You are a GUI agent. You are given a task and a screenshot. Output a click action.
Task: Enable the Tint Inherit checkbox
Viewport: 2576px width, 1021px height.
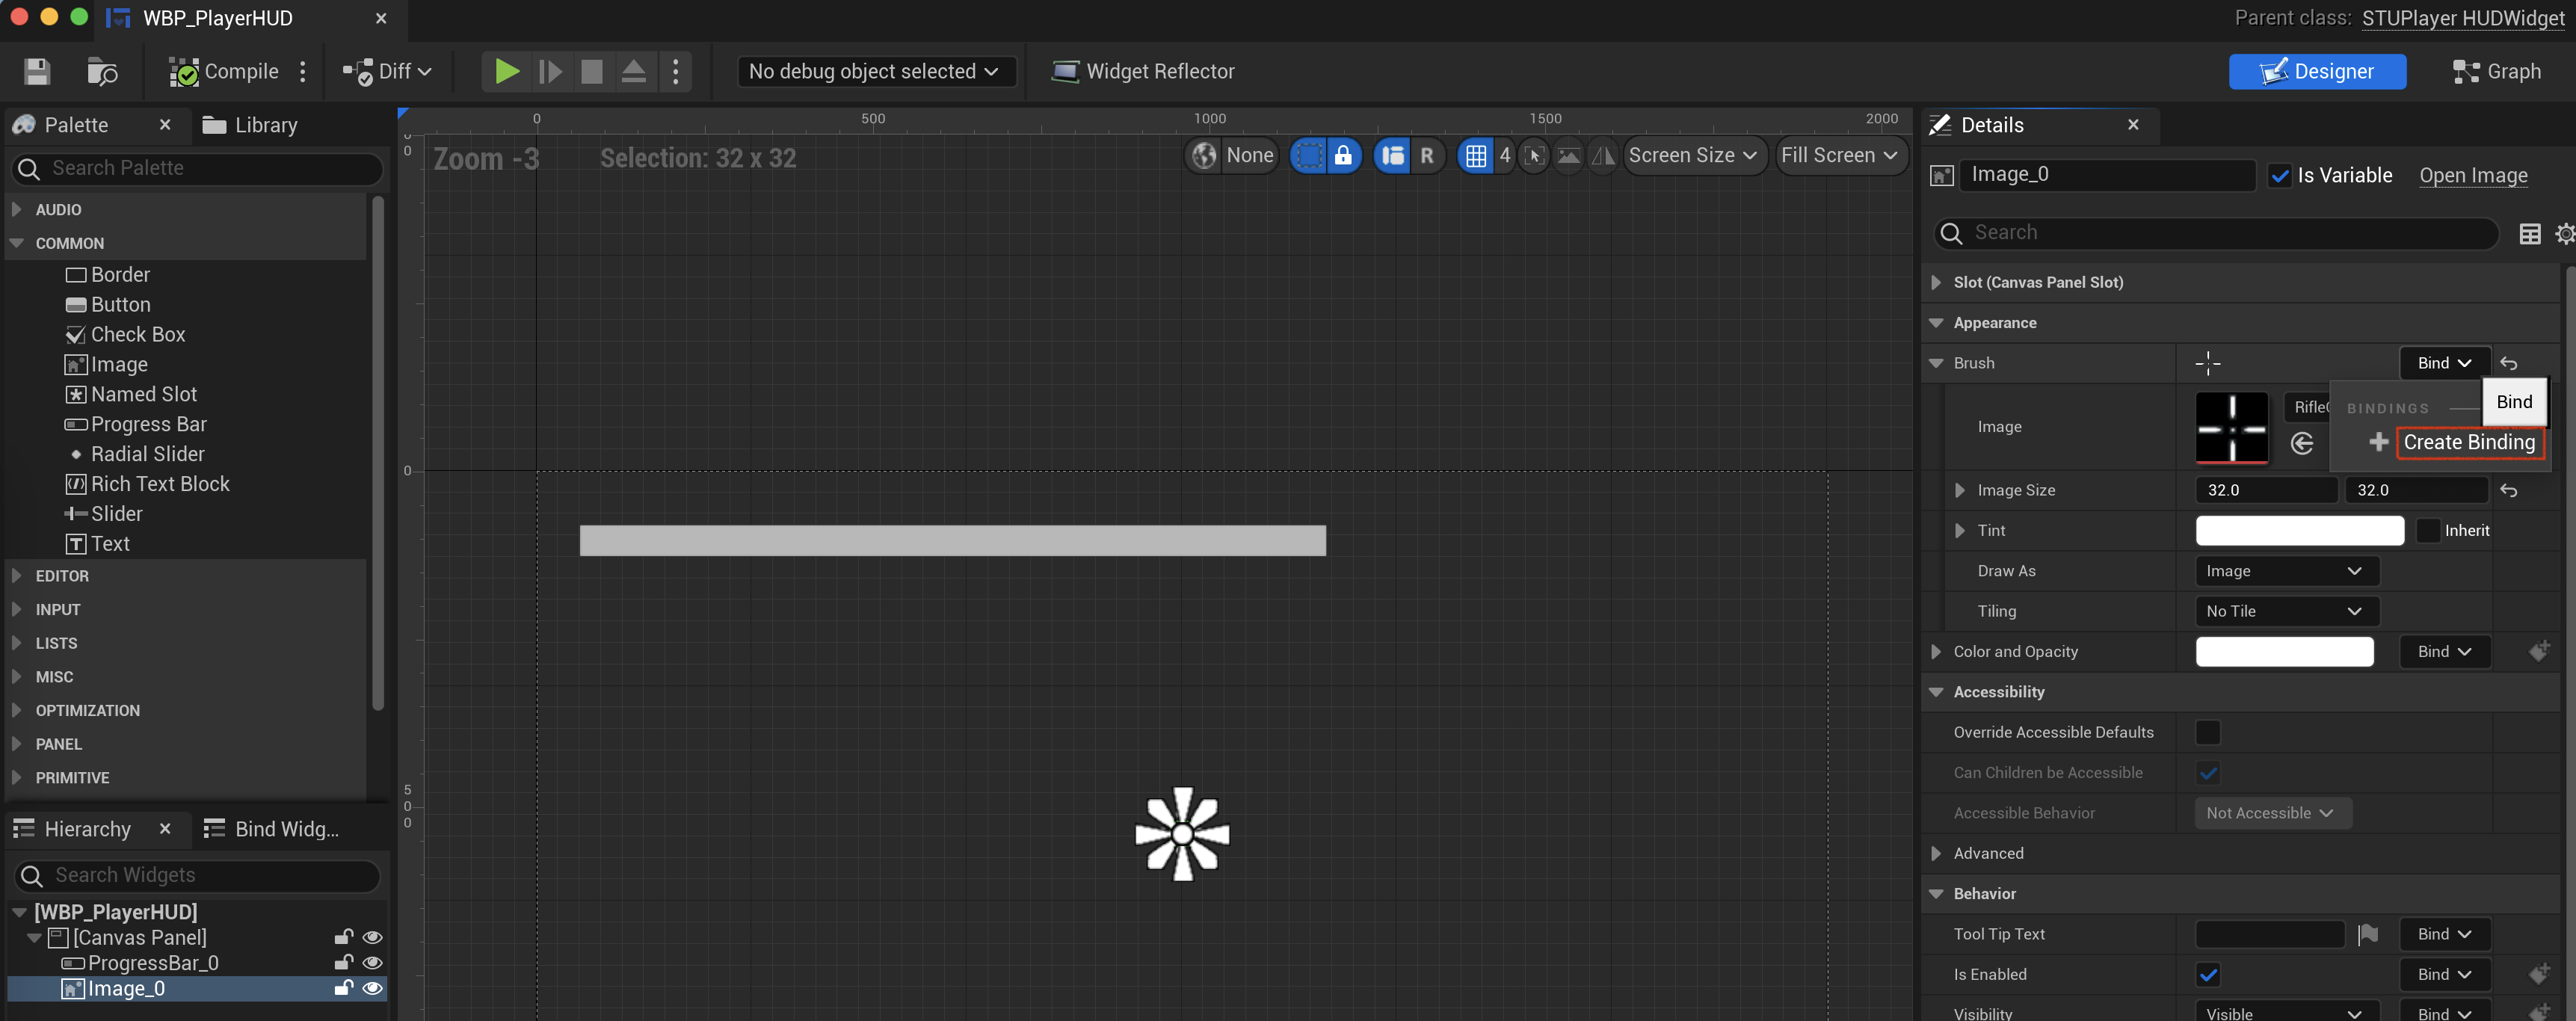(x=2428, y=531)
